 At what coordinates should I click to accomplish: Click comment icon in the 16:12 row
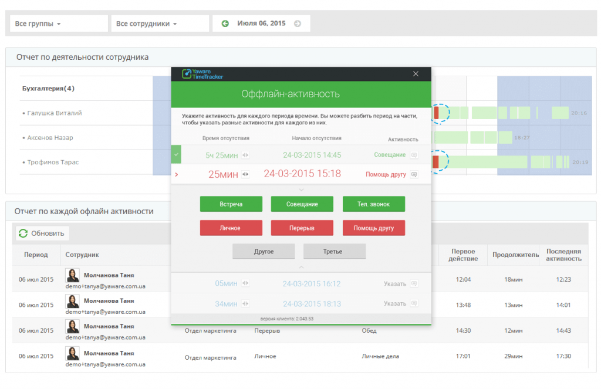coord(414,284)
